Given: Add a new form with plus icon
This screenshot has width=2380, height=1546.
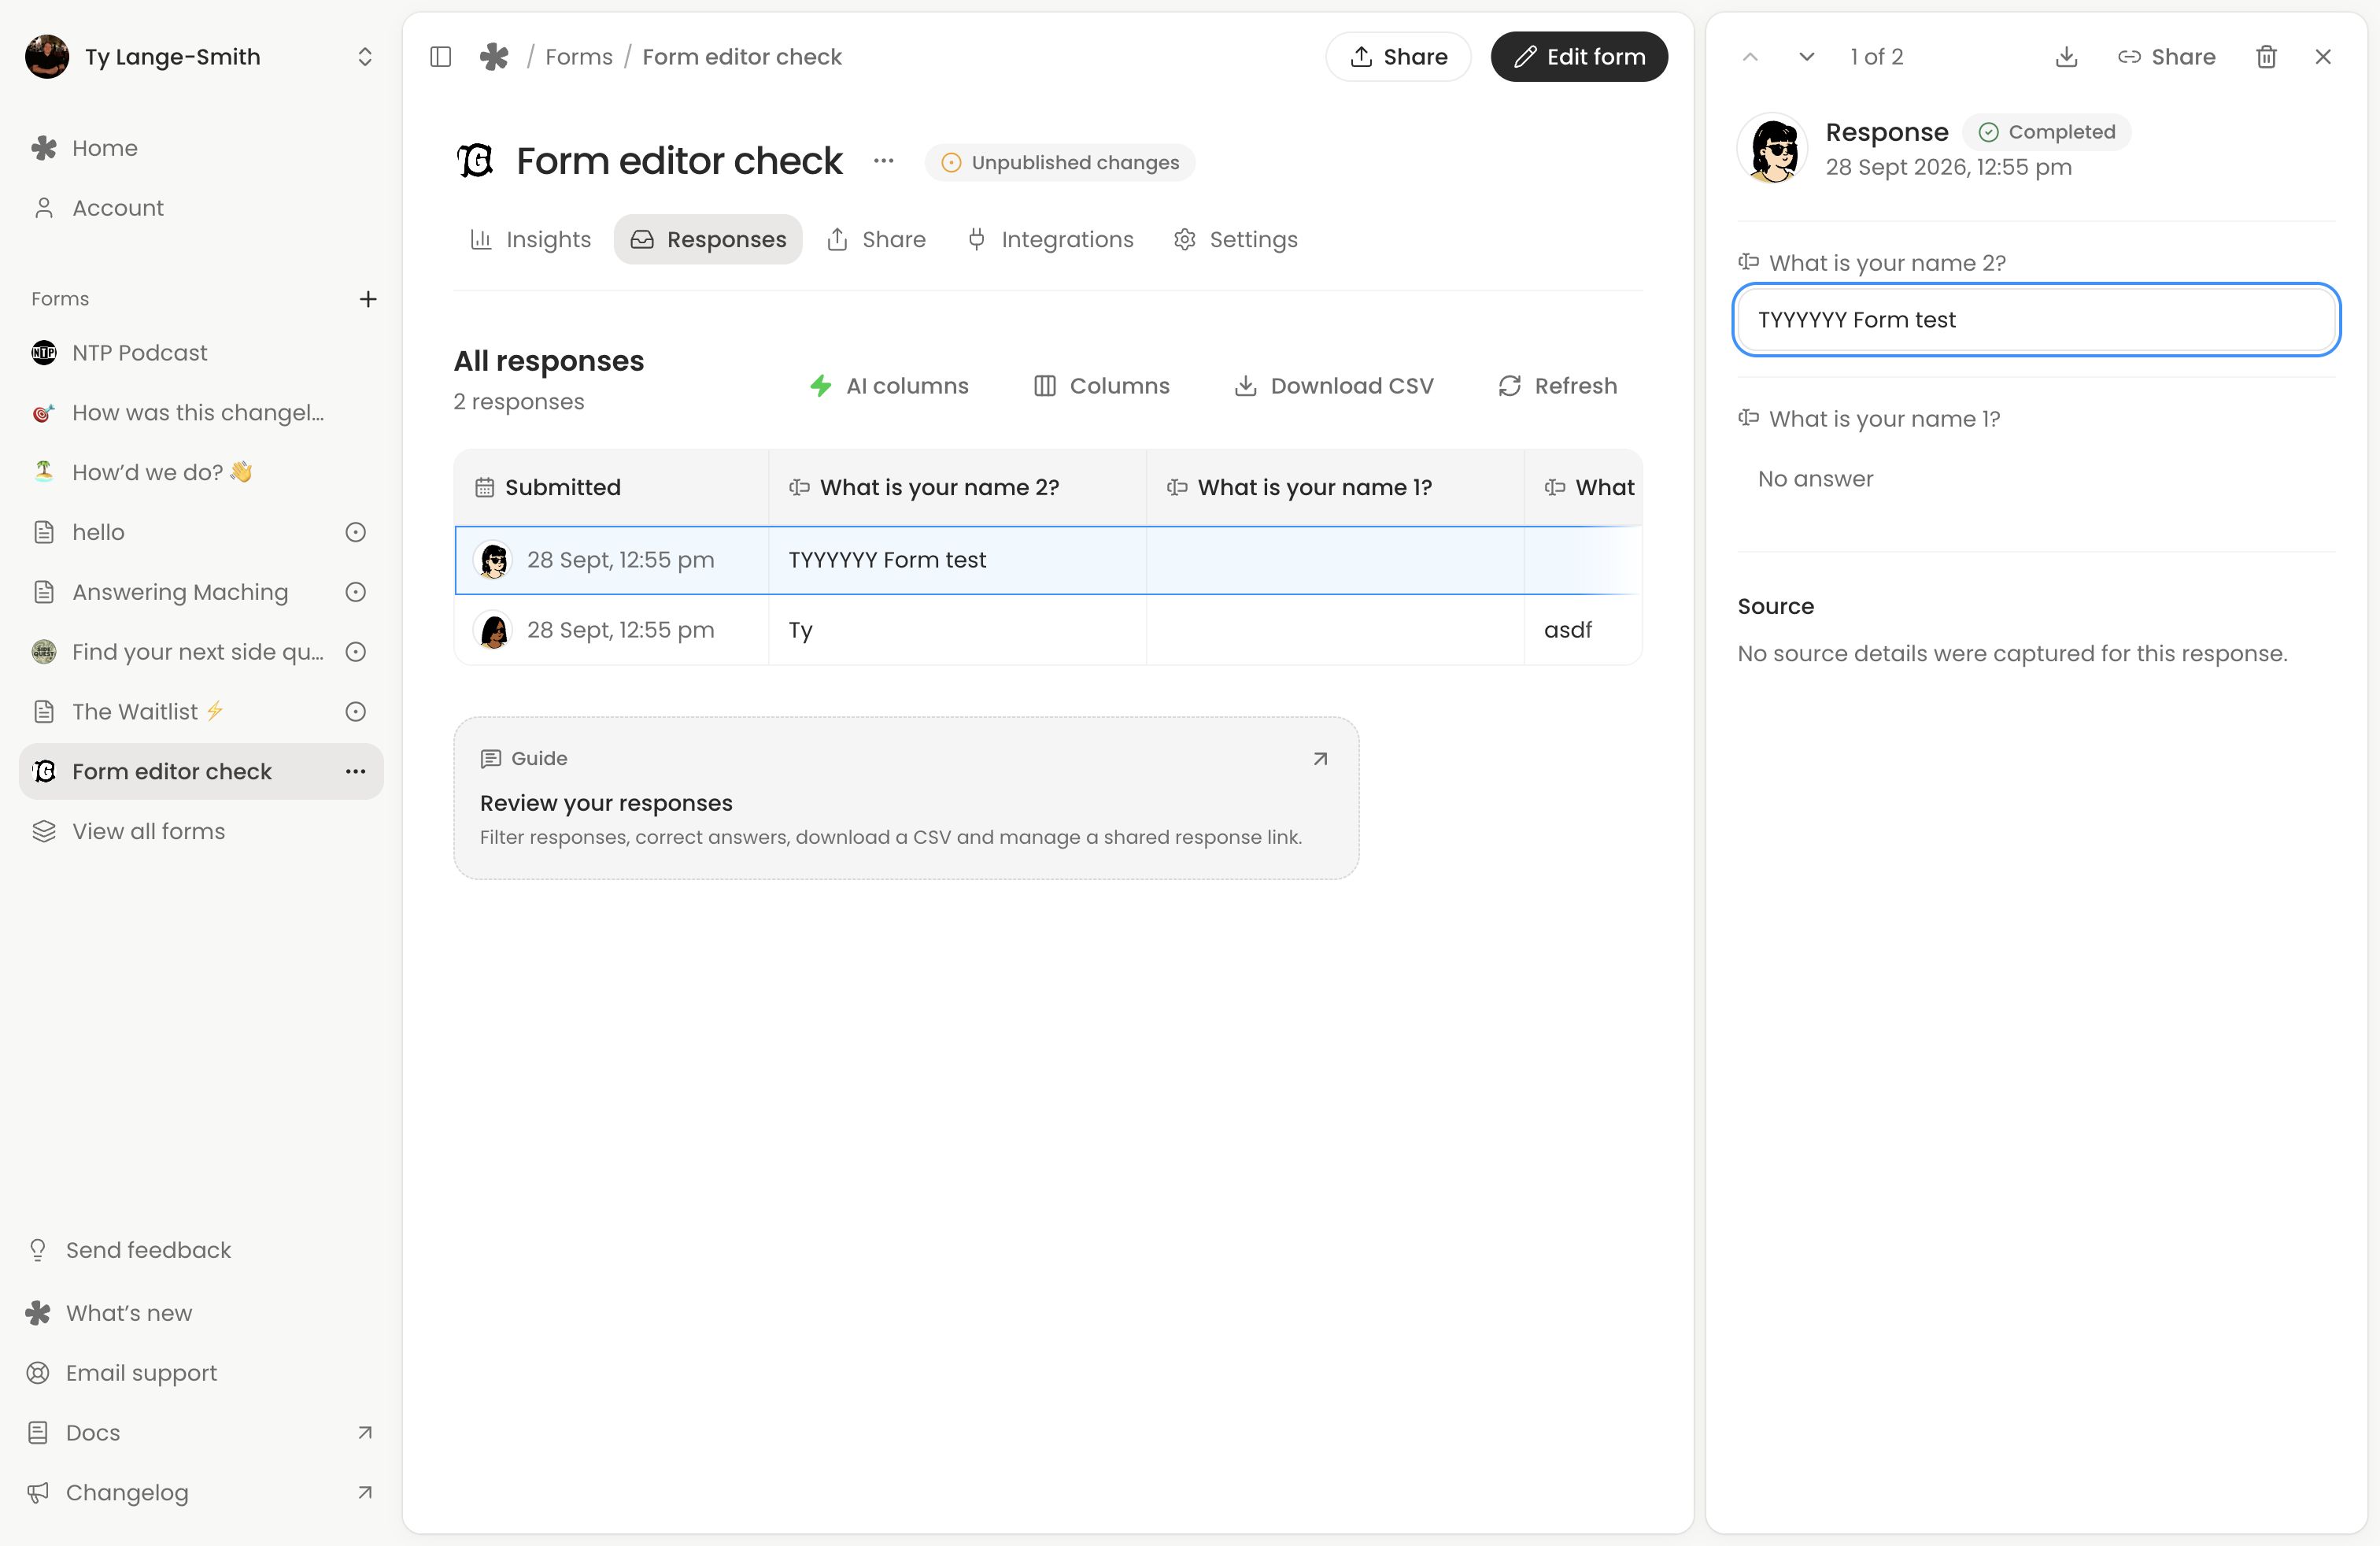Looking at the screenshot, I should click(x=368, y=299).
